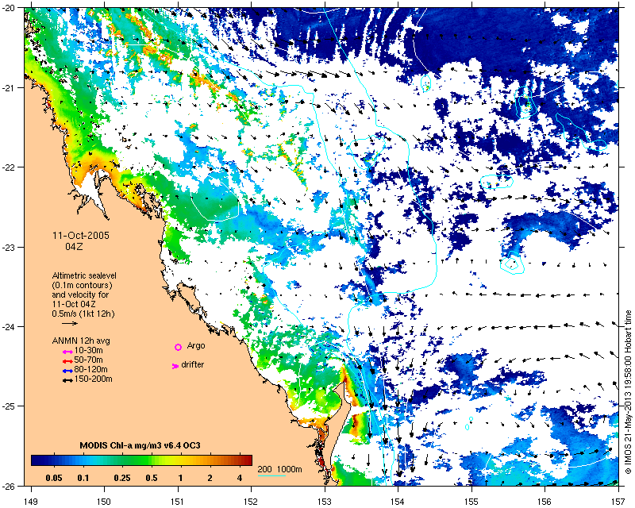Viewport: 635px width, 508px height.
Task: Select the '10-30m' depth label
Action: click(x=88, y=350)
